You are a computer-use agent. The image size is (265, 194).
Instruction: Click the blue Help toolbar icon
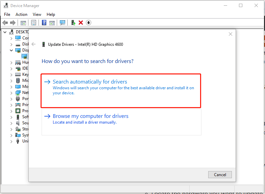44,23
